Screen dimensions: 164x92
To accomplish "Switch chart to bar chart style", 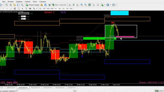I will [x=70, y=5].
